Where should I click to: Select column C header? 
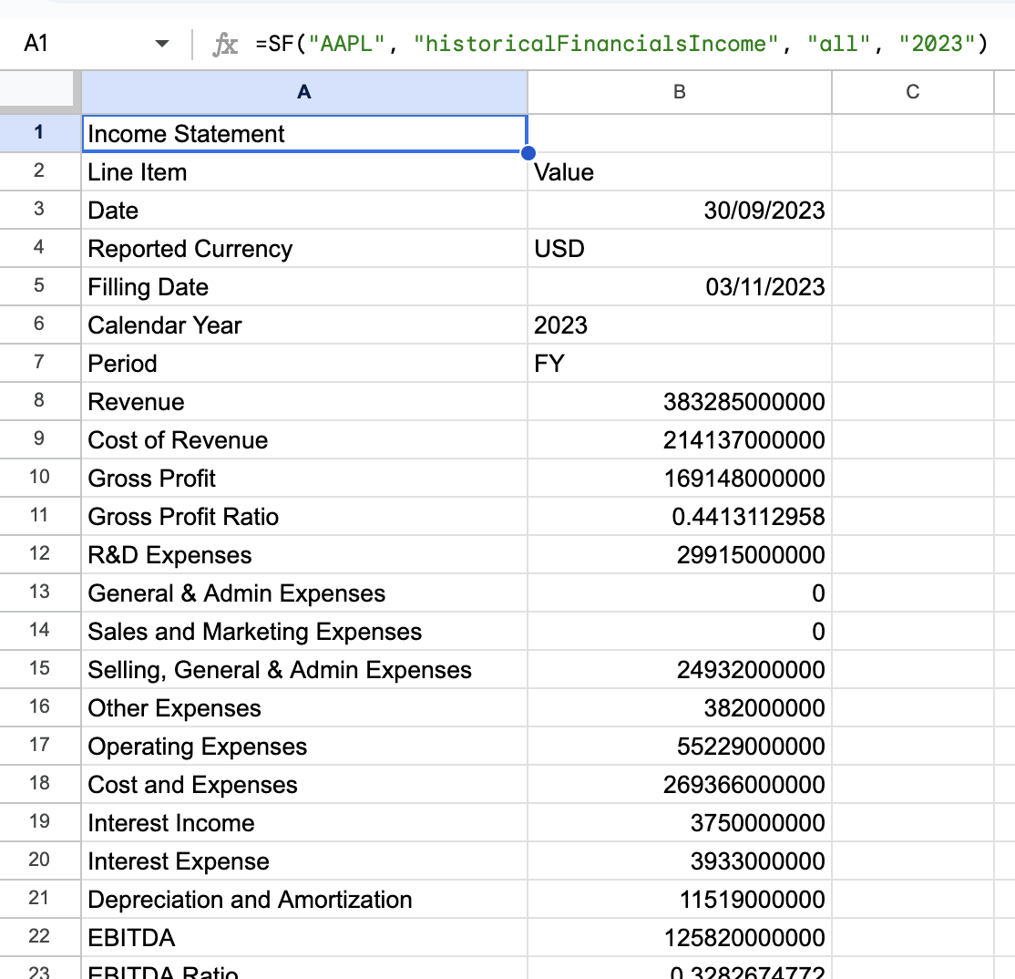pyautogui.click(x=912, y=92)
